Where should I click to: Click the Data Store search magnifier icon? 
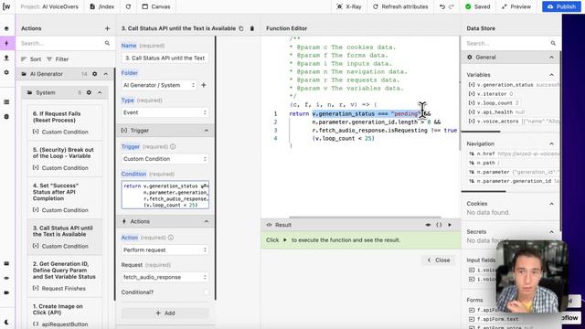click(x=553, y=43)
